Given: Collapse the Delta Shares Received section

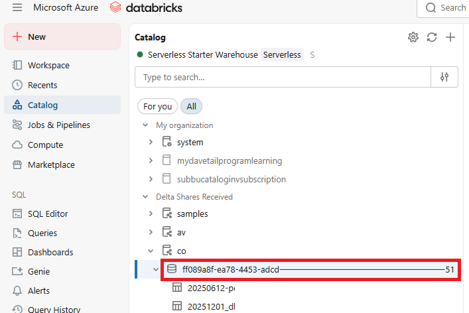Looking at the screenshot, I should pyautogui.click(x=145, y=197).
